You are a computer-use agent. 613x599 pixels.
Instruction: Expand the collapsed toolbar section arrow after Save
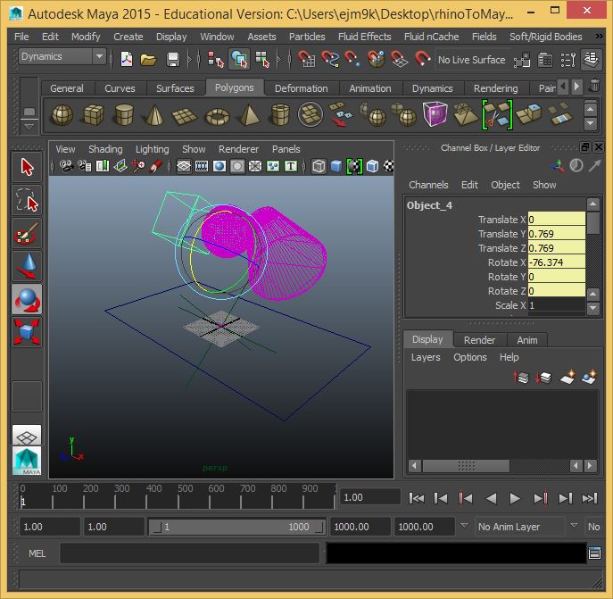coord(189,60)
